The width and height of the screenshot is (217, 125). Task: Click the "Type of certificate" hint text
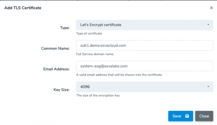pos(89,34)
